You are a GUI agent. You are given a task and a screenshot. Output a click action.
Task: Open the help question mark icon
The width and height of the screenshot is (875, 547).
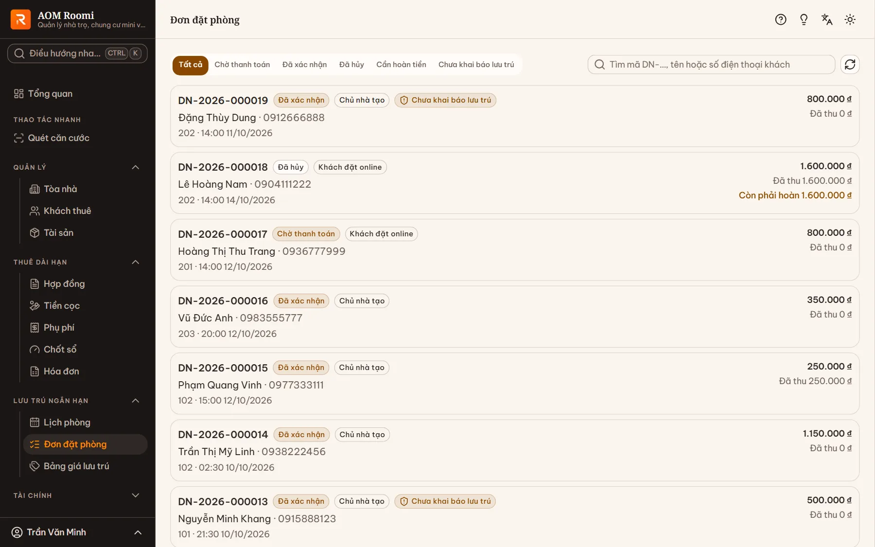(781, 19)
